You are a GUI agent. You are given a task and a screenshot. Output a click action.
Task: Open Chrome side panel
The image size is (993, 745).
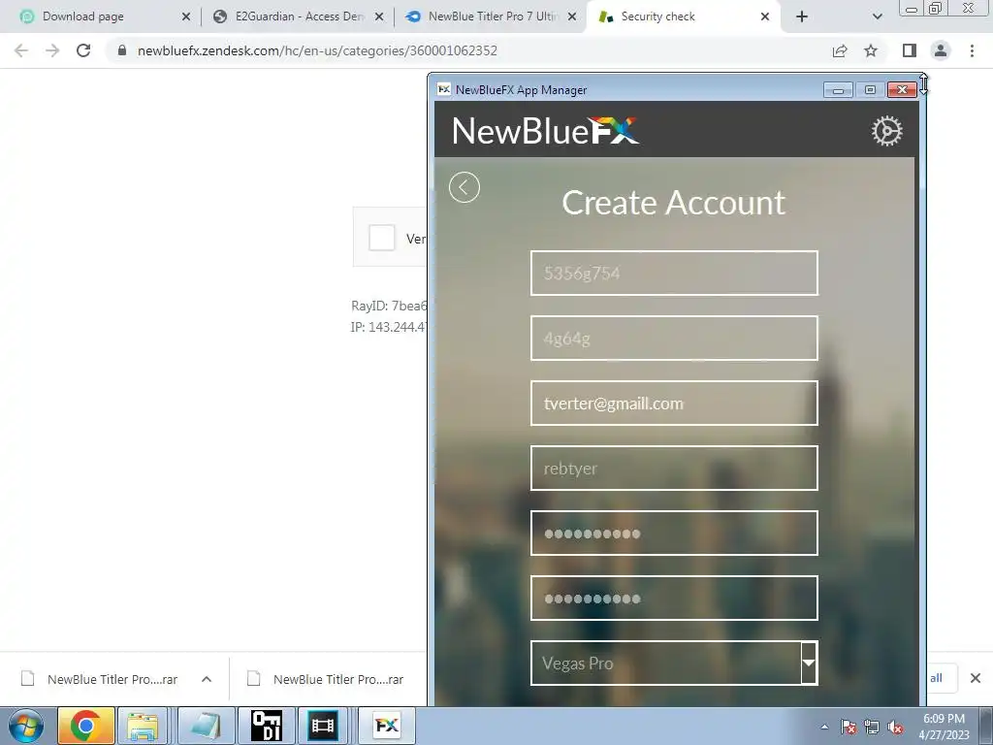[910, 50]
